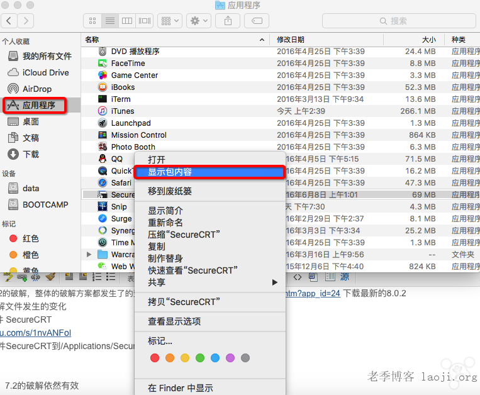The height and width of the screenshot is (395, 480).
Task: Choose 打开 in context menu
Action: [210, 159]
